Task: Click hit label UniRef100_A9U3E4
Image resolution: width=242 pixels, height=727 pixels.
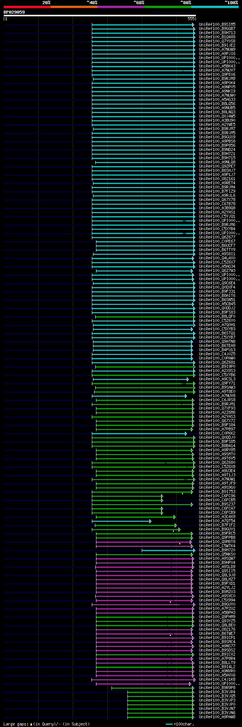Action: (x=217, y=471)
